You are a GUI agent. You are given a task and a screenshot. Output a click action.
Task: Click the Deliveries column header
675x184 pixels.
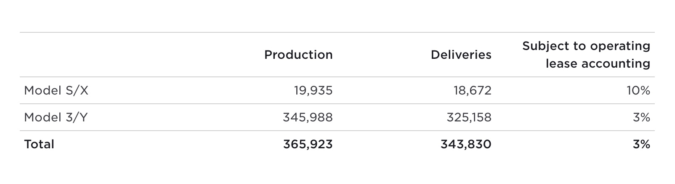[461, 55]
